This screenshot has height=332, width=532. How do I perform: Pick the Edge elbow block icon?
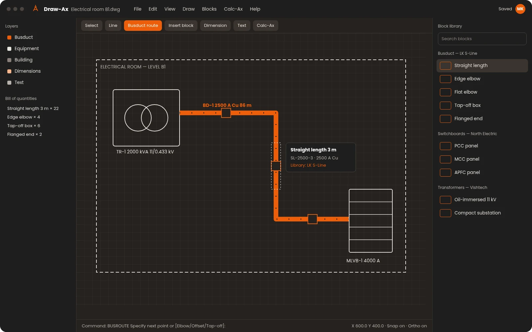tap(446, 79)
